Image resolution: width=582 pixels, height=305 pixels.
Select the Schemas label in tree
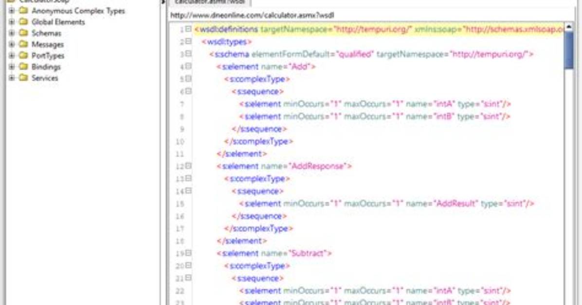pyautogui.click(x=46, y=33)
